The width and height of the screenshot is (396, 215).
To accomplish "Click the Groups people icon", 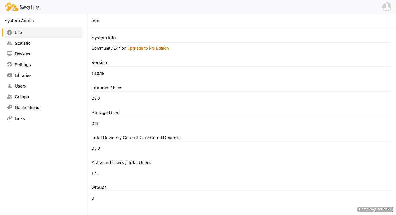I will pyautogui.click(x=10, y=97).
